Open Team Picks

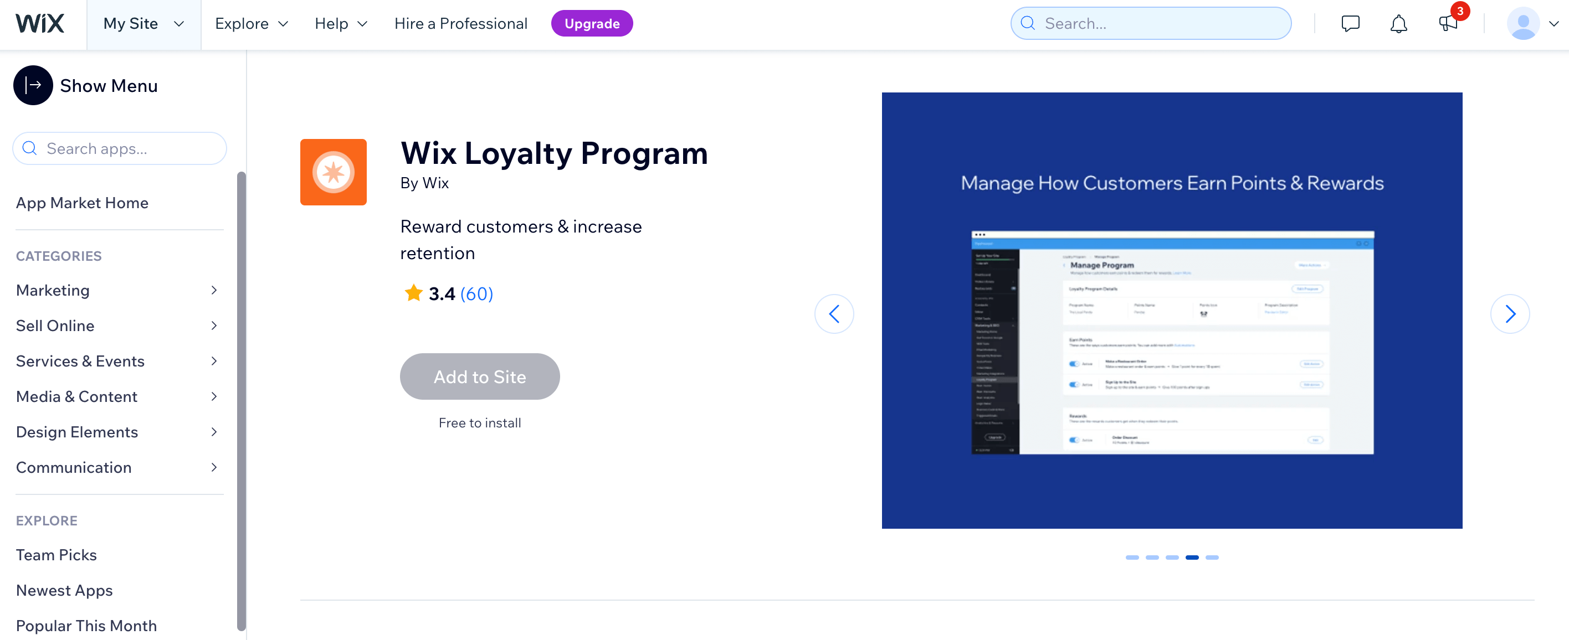point(56,555)
